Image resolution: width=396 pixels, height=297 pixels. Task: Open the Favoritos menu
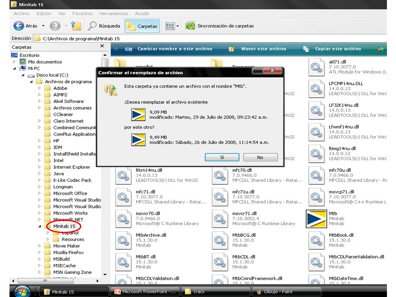(x=82, y=14)
